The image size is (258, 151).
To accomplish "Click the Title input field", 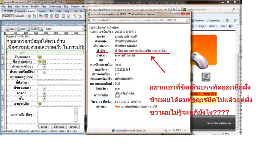I will [67, 29].
